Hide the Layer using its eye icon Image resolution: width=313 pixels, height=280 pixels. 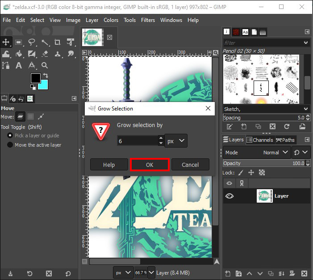pyautogui.click(x=230, y=196)
